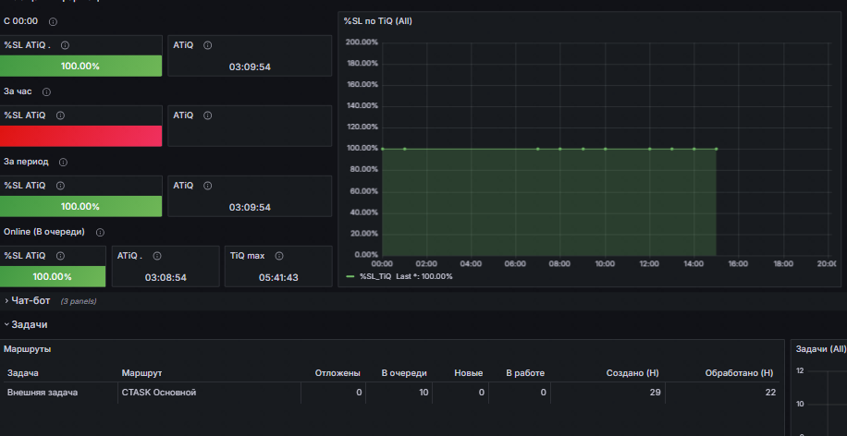Image resolution: width=847 pixels, height=436 pixels.
Task: Sort the table by the Маршрут column
Action: (141, 373)
